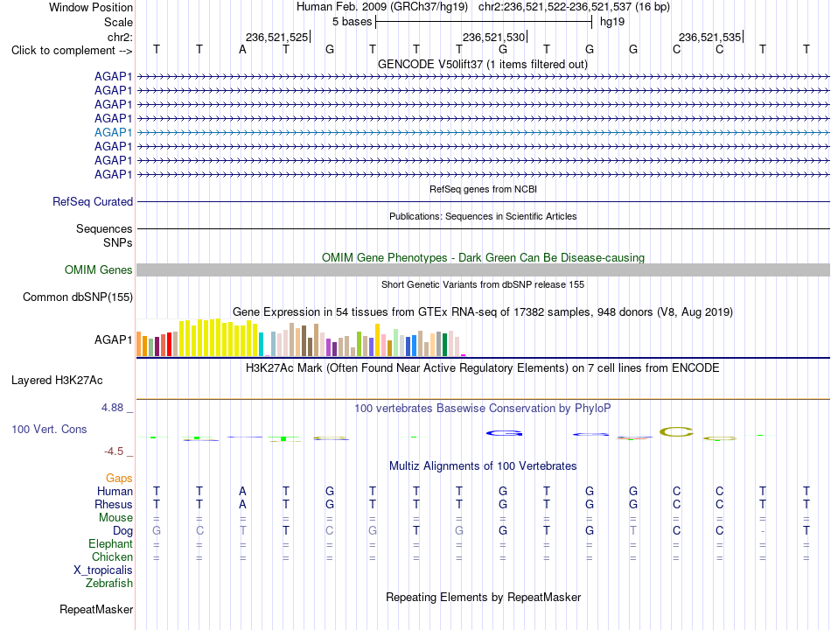
Task: Click the cyan bar in the GTEx expression chart
Action: click(262, 344)
